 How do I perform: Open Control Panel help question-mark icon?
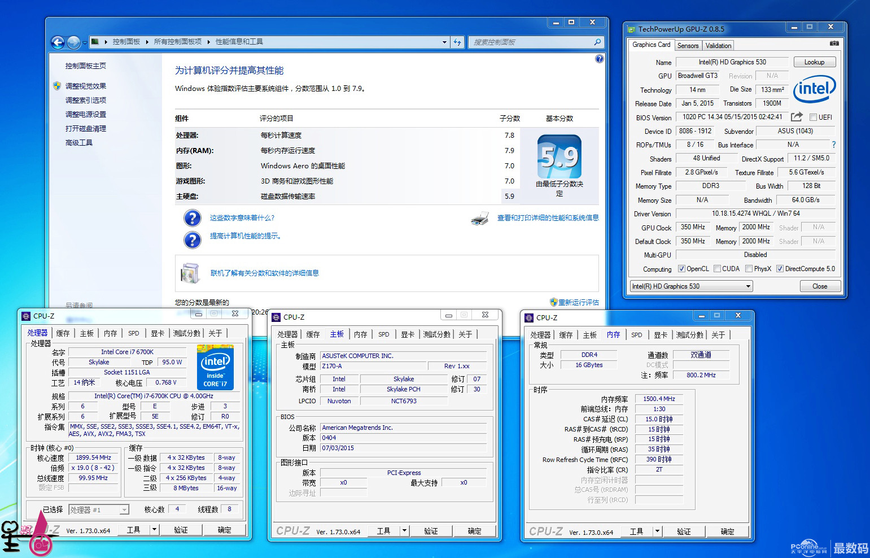coord(600,59)
